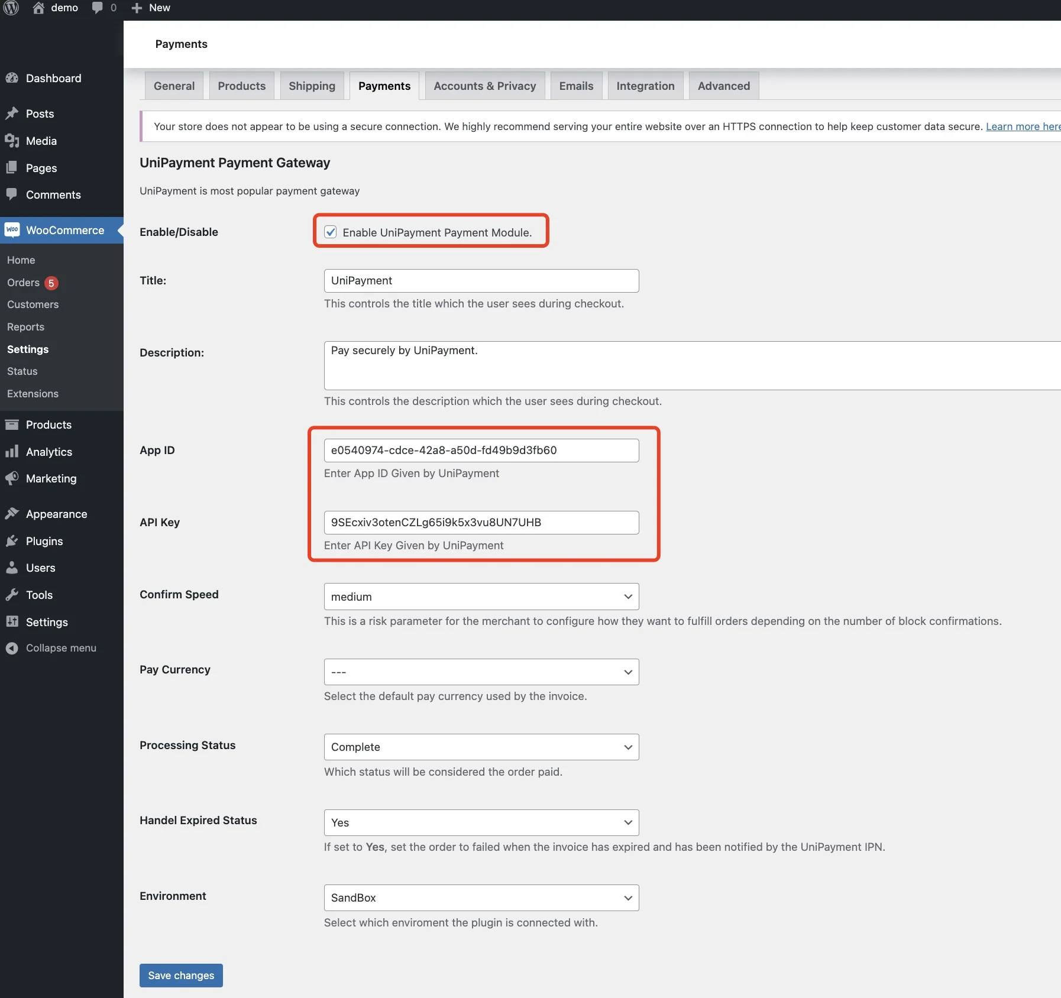Switch to the Emails tab
Viewport: 1061px width, 998px height.
coord(576,86)
